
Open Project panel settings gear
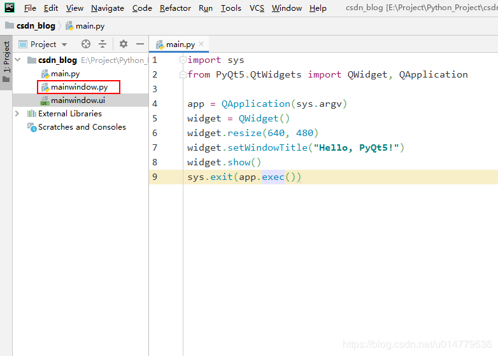[124, 44]
